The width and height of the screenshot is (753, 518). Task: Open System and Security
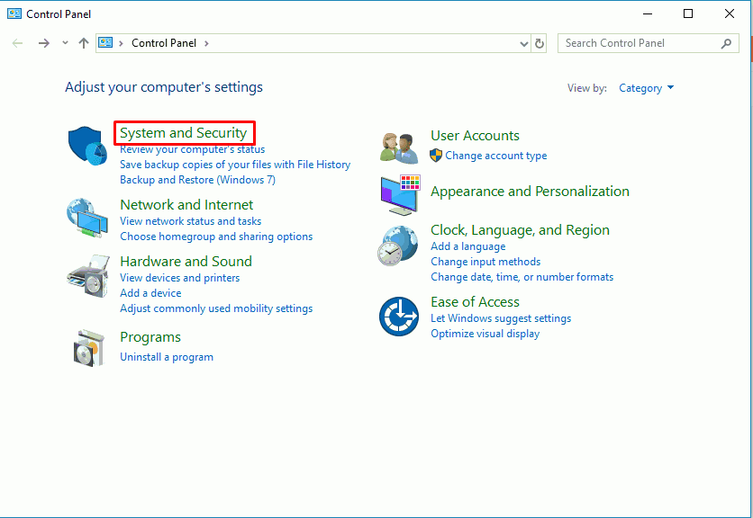[184, 133]
